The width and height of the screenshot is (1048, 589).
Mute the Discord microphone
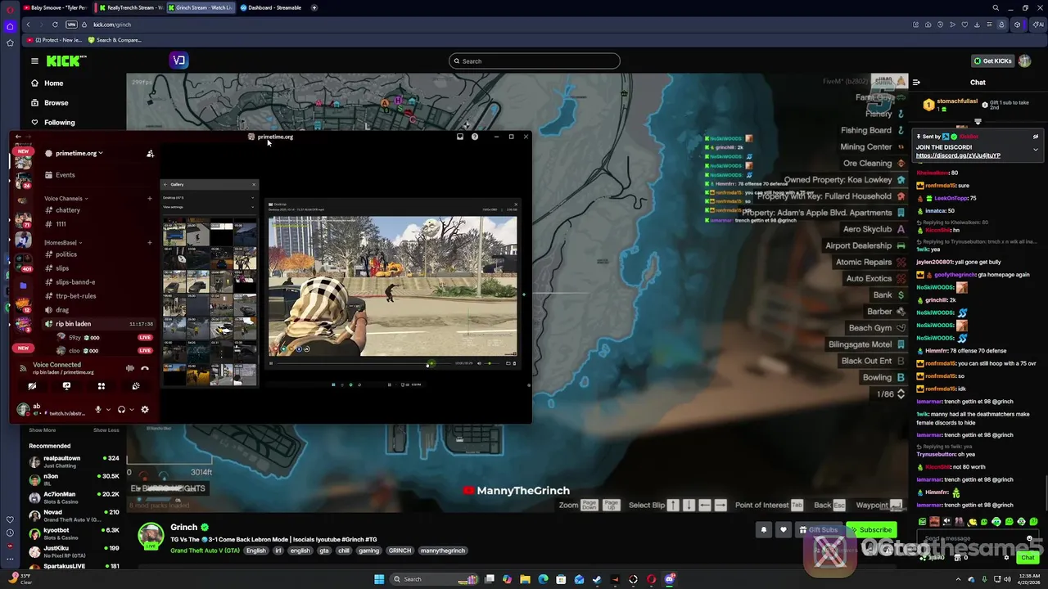[98, 410]
